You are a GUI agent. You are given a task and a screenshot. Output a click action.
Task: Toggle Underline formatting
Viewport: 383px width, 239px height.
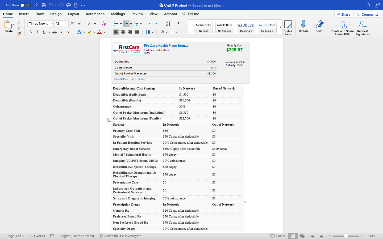tap(44, 32)
